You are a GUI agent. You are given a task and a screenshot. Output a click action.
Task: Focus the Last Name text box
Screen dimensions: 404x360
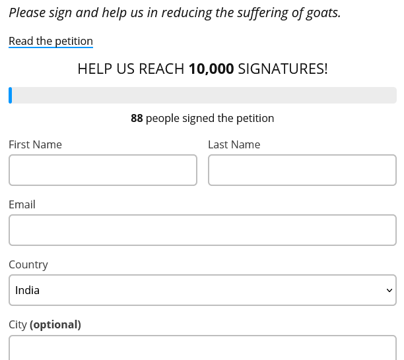302,170
